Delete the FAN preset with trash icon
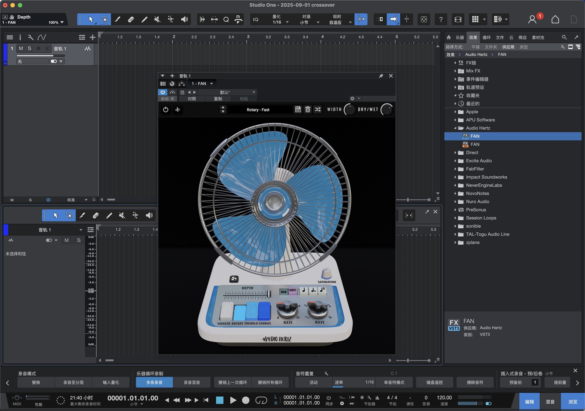 [308, 109]
